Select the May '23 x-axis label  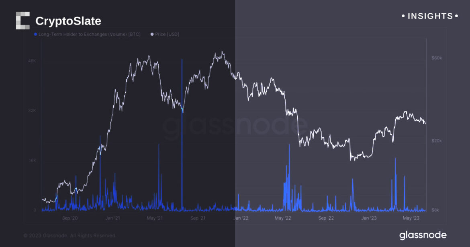coord(411,218)
